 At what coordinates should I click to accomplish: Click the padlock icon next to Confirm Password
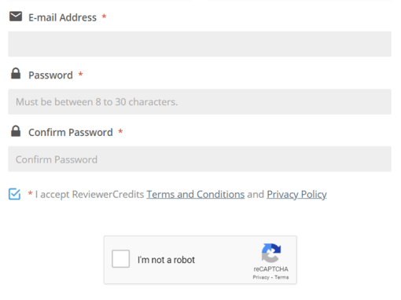16,131
